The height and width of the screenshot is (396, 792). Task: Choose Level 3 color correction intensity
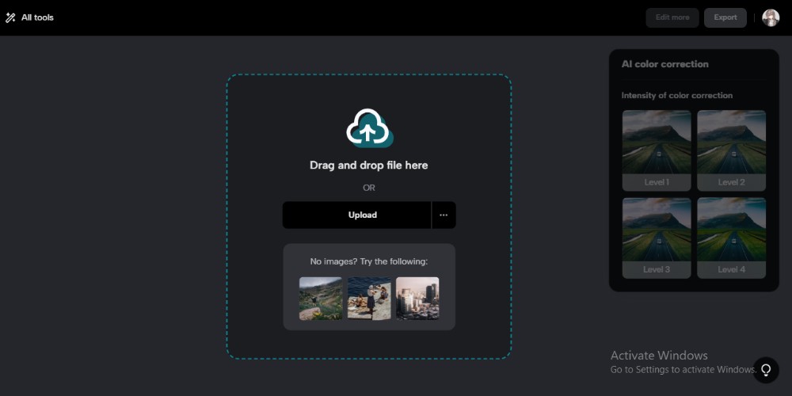(x=657, y=238)
